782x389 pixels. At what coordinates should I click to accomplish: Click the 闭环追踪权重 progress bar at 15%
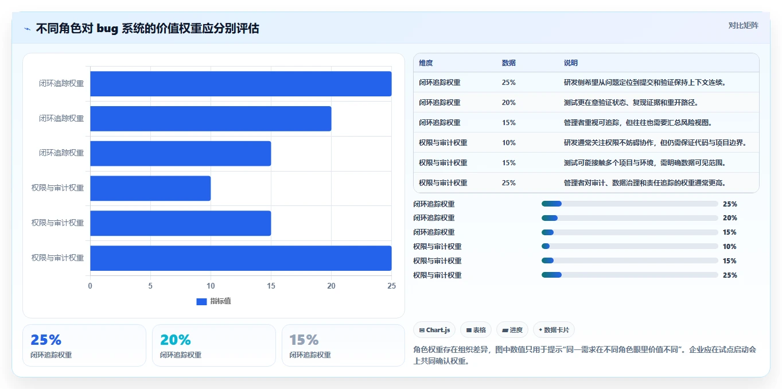[x=630, y=232]
